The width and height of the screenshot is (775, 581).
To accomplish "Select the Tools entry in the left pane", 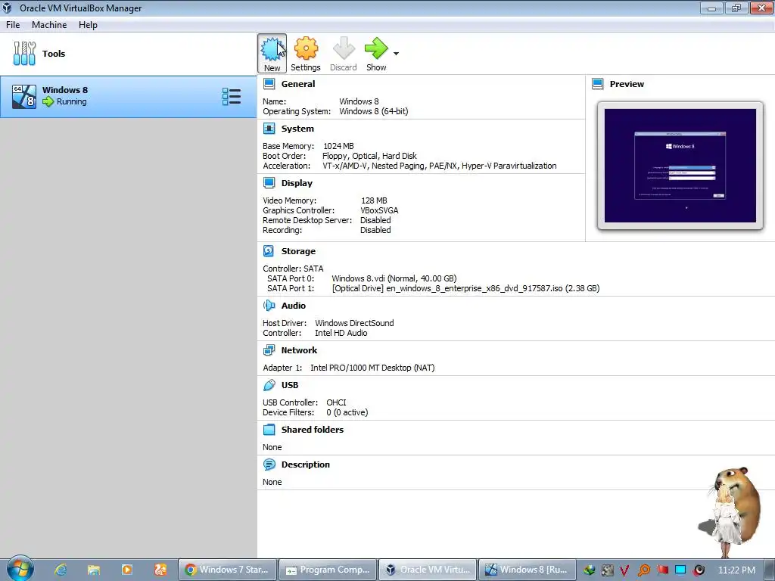I will coord(129,54).
